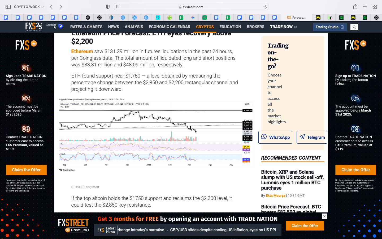382x239 pixels.
Task: Click the FXS crown logo in left ad
Action: [26, 45]
